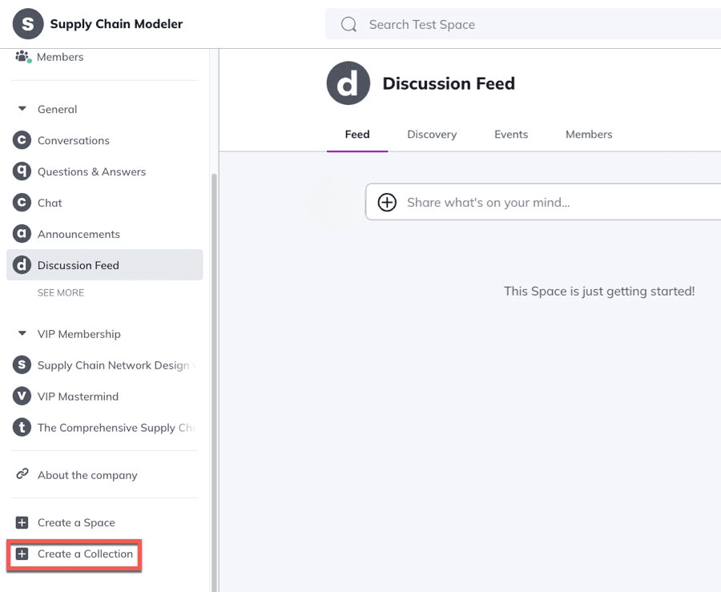Click the plus icon in share box
This screenshot has width=721, height=592.
pos(387,203)
